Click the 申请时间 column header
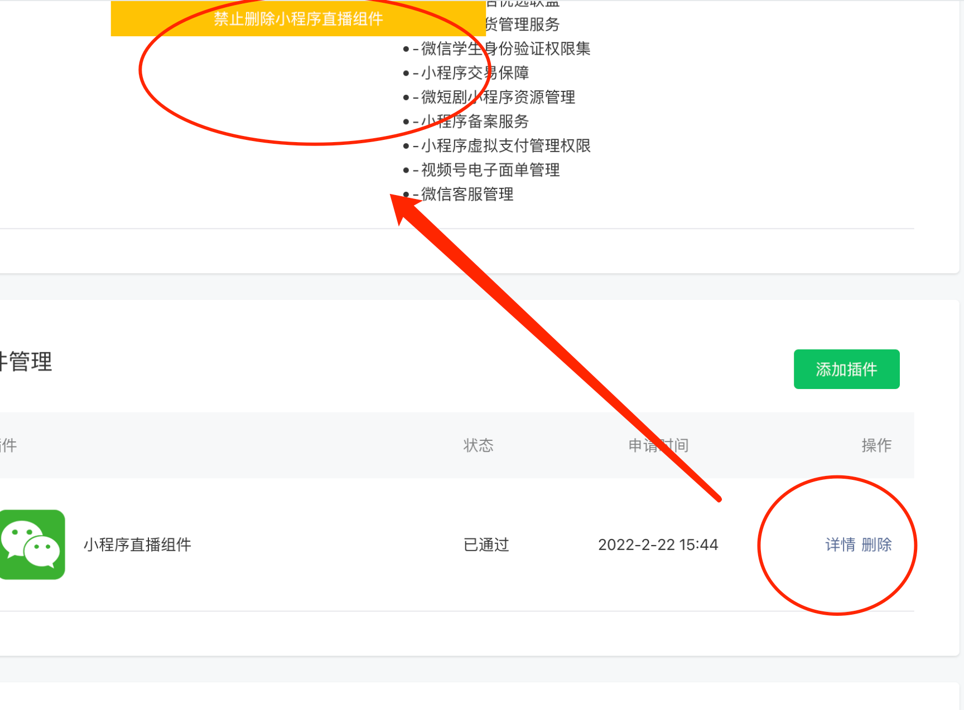This screenshot has width=964, height=710. tap(658, 445)
